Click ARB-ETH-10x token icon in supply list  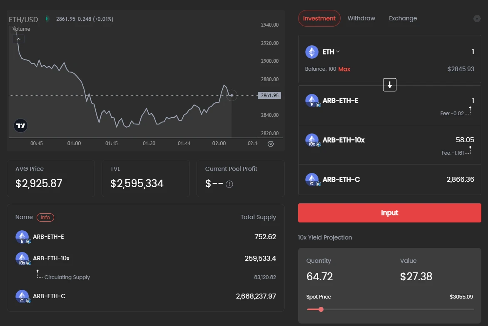click(x=22, y=259)
